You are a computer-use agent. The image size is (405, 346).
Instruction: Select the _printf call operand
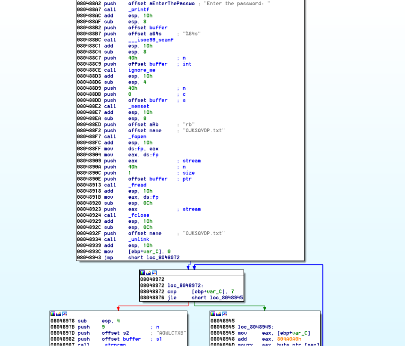click(139, 9)
